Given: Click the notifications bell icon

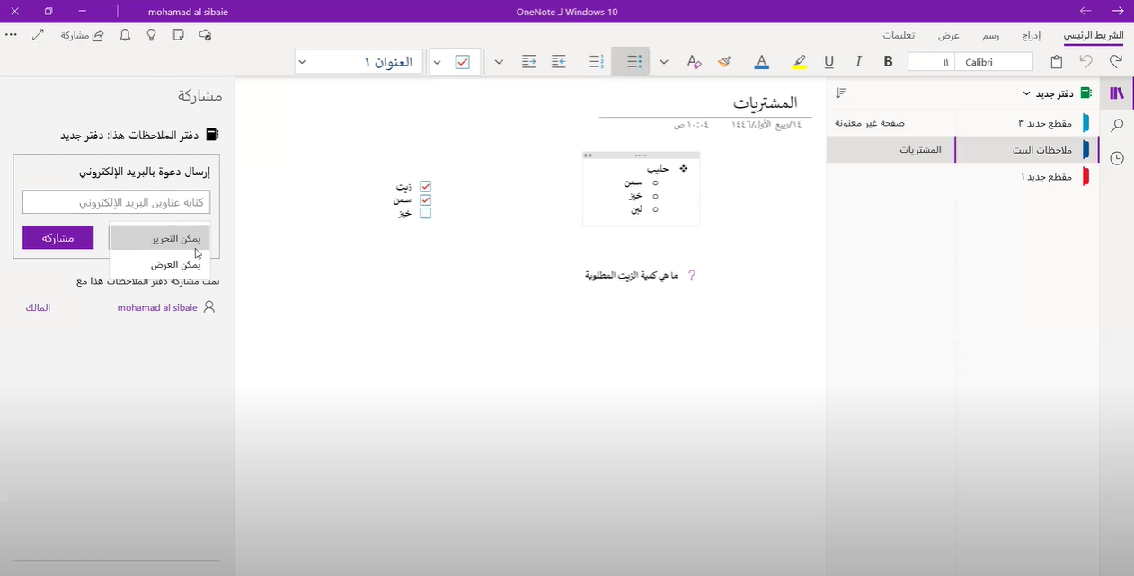Looking at the screenshot, I should tap(125, 35).
